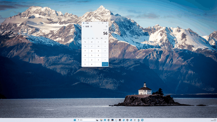
Task: Click the C clear key
Action: [x=98, y=42]
